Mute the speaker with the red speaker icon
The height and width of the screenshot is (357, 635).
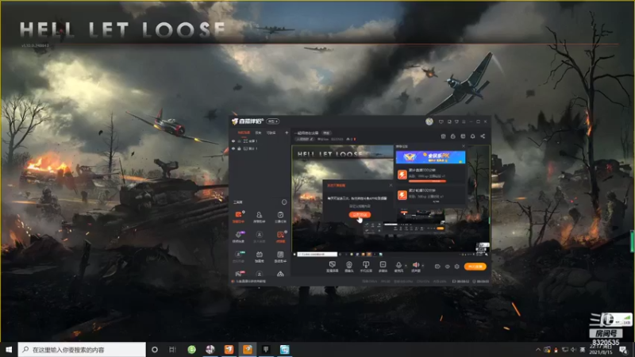point(415,266)
